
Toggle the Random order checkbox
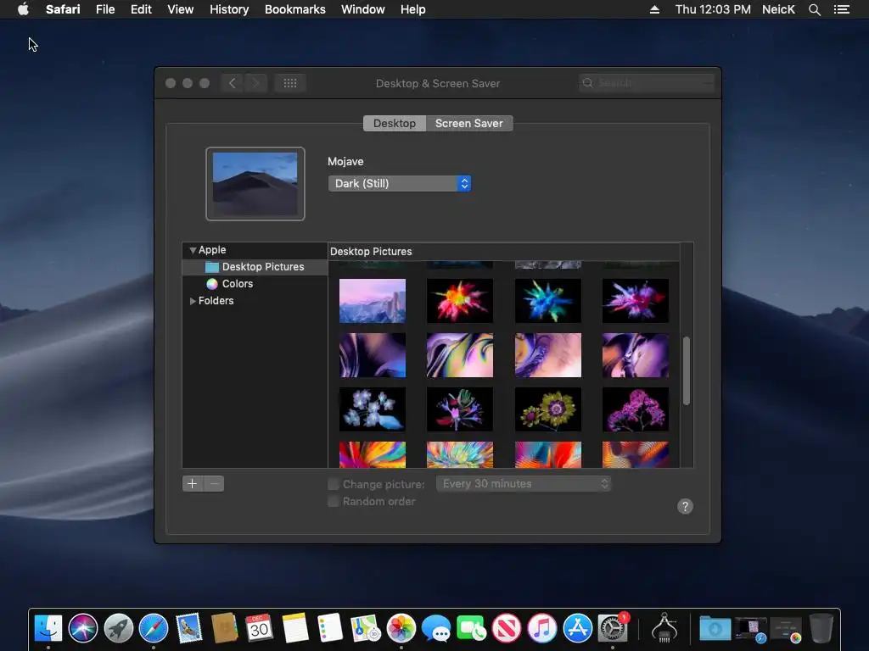333,502
